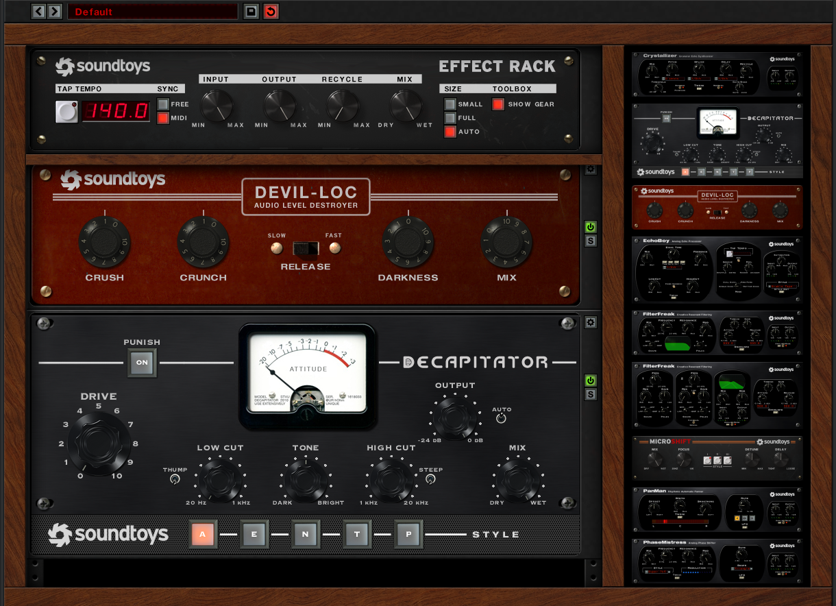The height and width of the screenshot is (606, 836).
Task: Click Decapitator HIGH CUT knob
Action: [x=391, y=478]
